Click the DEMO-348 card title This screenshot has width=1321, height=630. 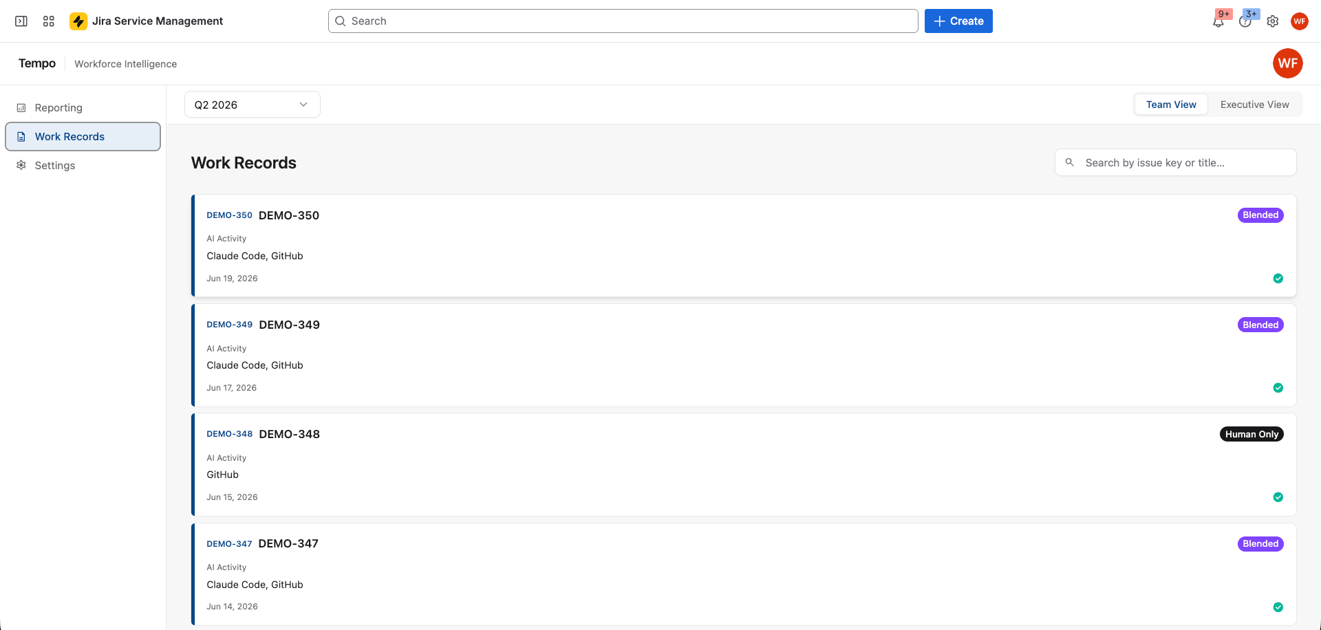(290, 434)
